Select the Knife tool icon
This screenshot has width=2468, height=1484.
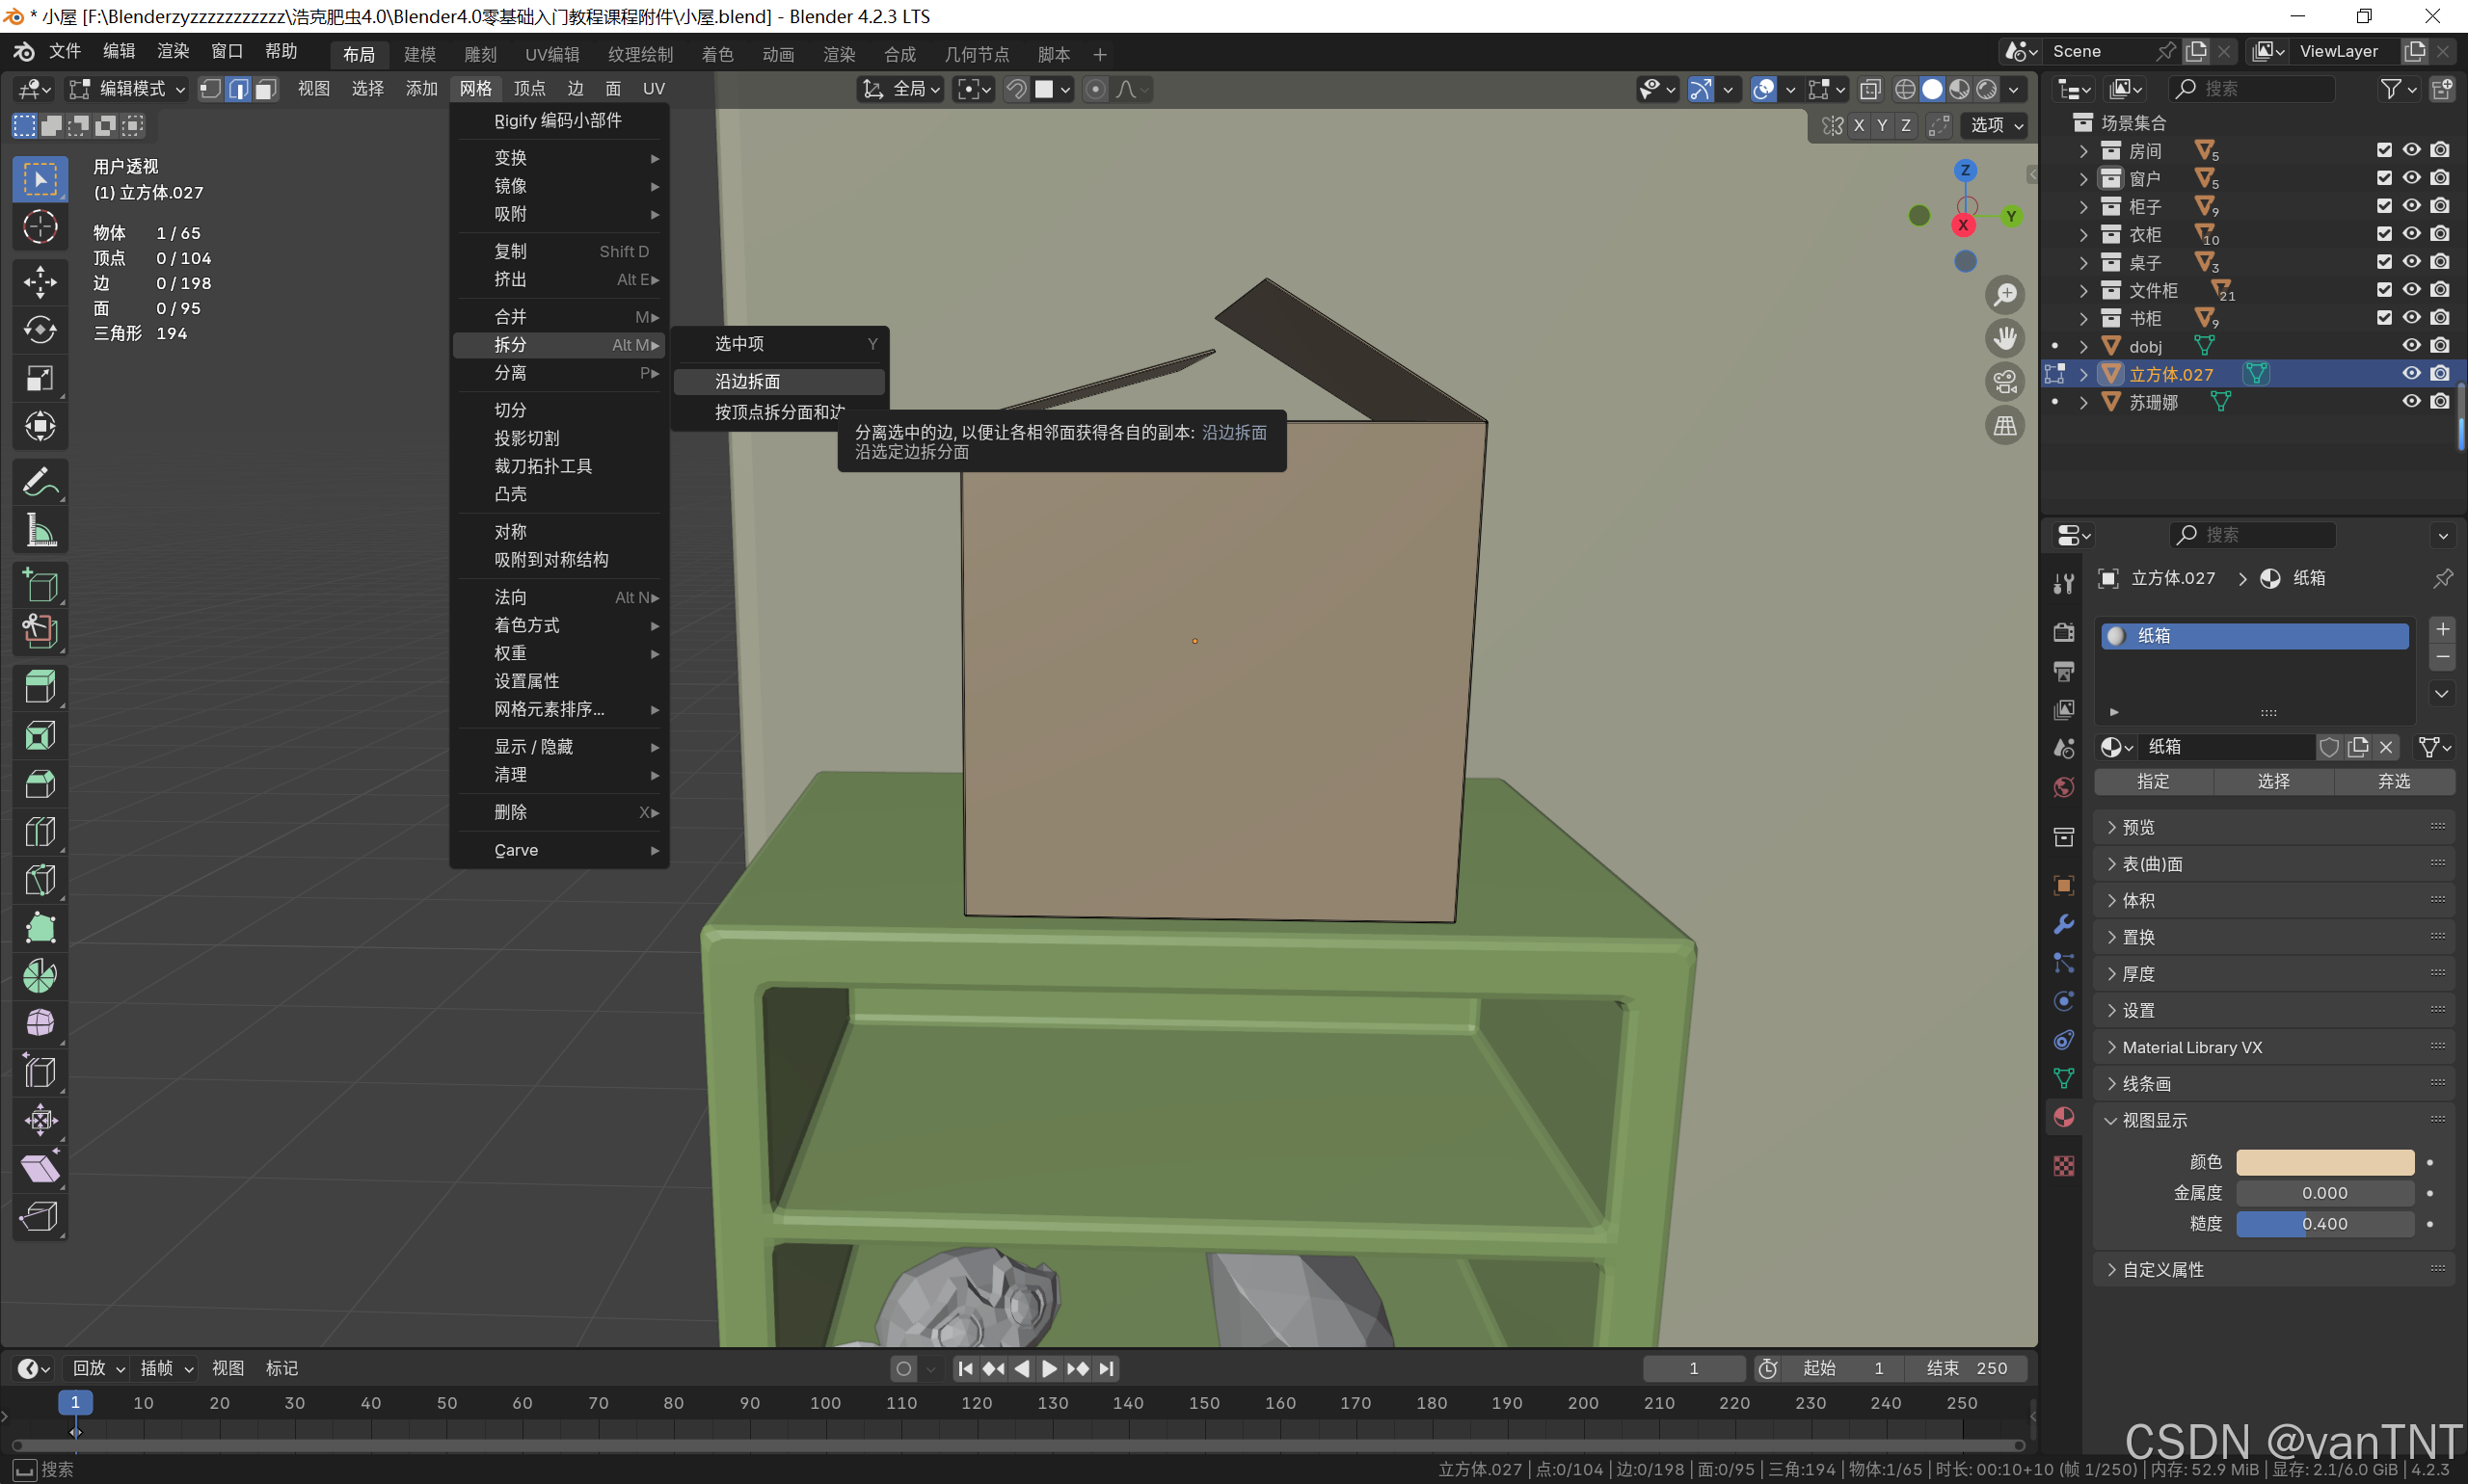[40, 880]
